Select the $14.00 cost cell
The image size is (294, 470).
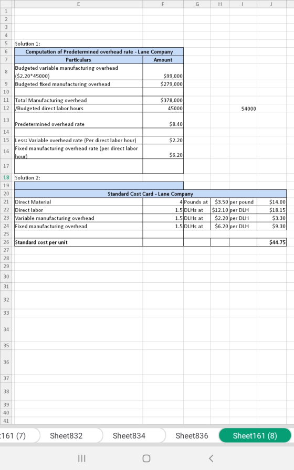tap(271, 202)
